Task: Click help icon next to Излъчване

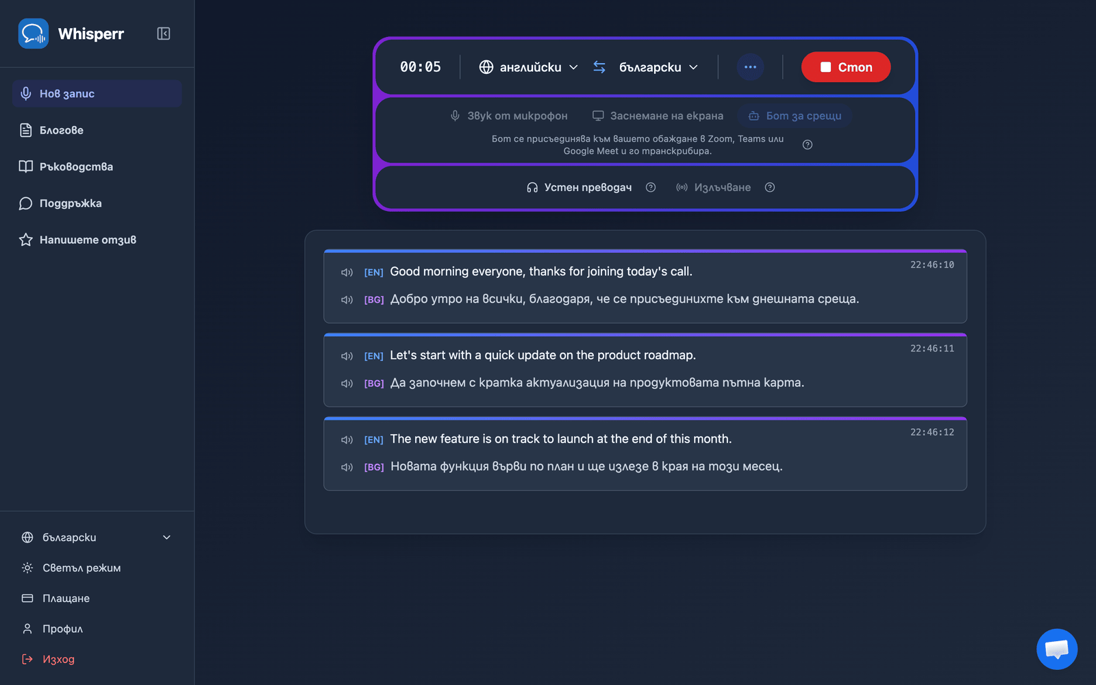Action: 770,187
